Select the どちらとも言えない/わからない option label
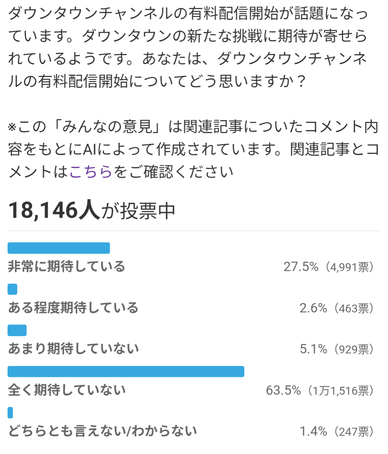388x454 pixels. [x=102, y=431]
